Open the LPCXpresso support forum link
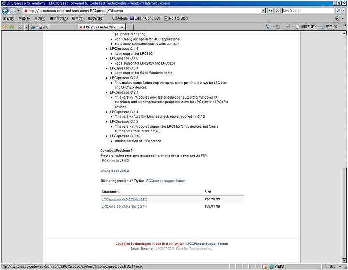This screenshot has height=270, width=348. [x=165, y=181]
